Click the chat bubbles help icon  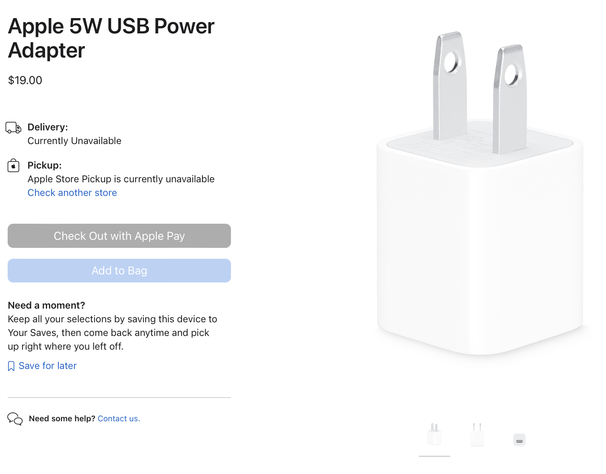15,419
